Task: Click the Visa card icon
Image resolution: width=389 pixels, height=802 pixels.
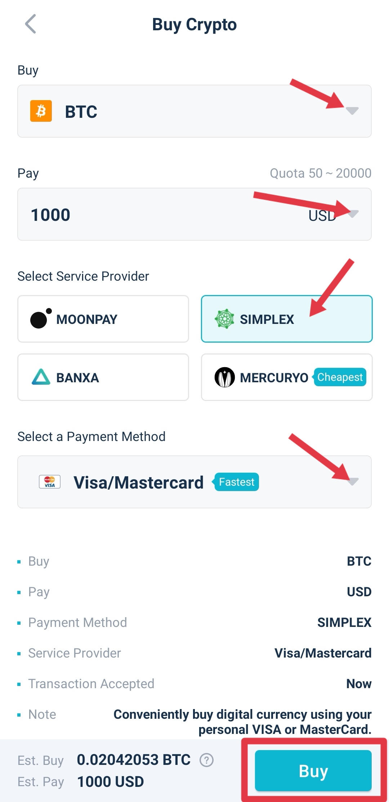Action: coord(50,482)
